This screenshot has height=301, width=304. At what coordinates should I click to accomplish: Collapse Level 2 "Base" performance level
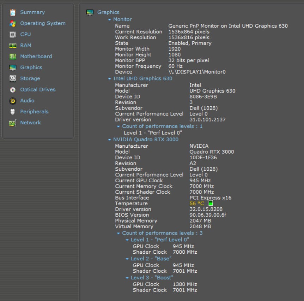click(x=127, y=259)
